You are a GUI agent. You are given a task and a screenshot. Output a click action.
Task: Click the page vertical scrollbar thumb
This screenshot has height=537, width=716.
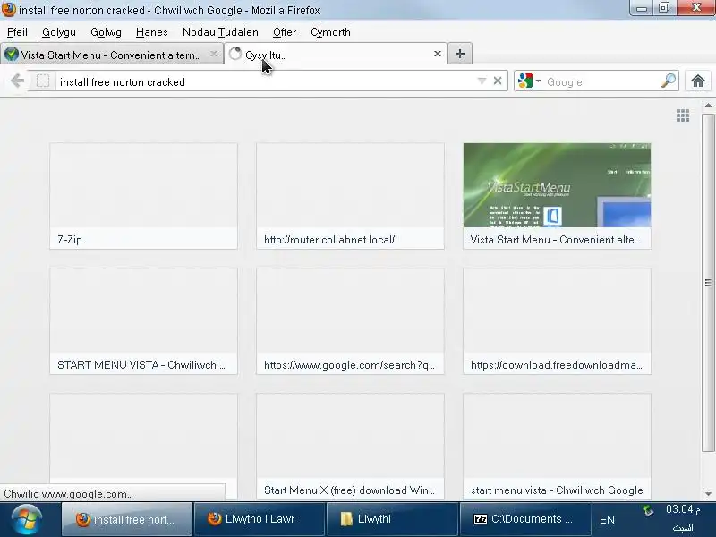[708, 282]
